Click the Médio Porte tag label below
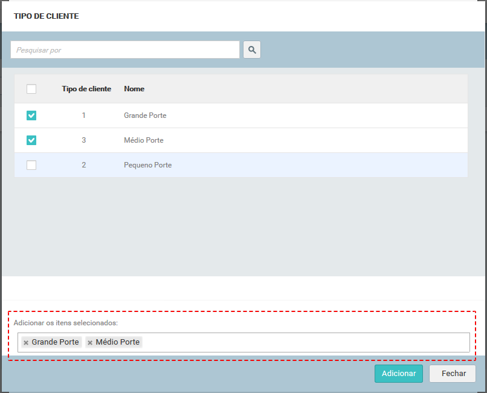Image resolution: width=487 pixels, height=393 pixels. 118,342
